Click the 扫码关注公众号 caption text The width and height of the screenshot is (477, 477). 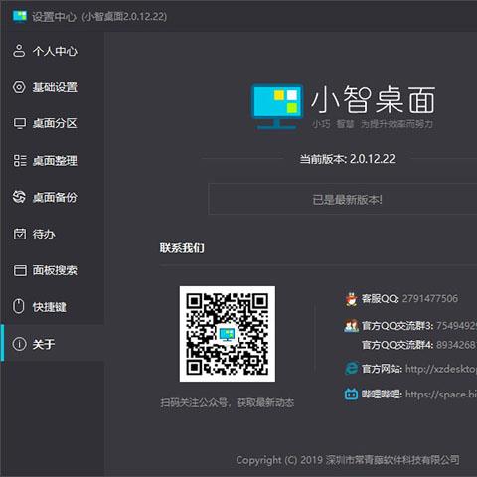228,402
